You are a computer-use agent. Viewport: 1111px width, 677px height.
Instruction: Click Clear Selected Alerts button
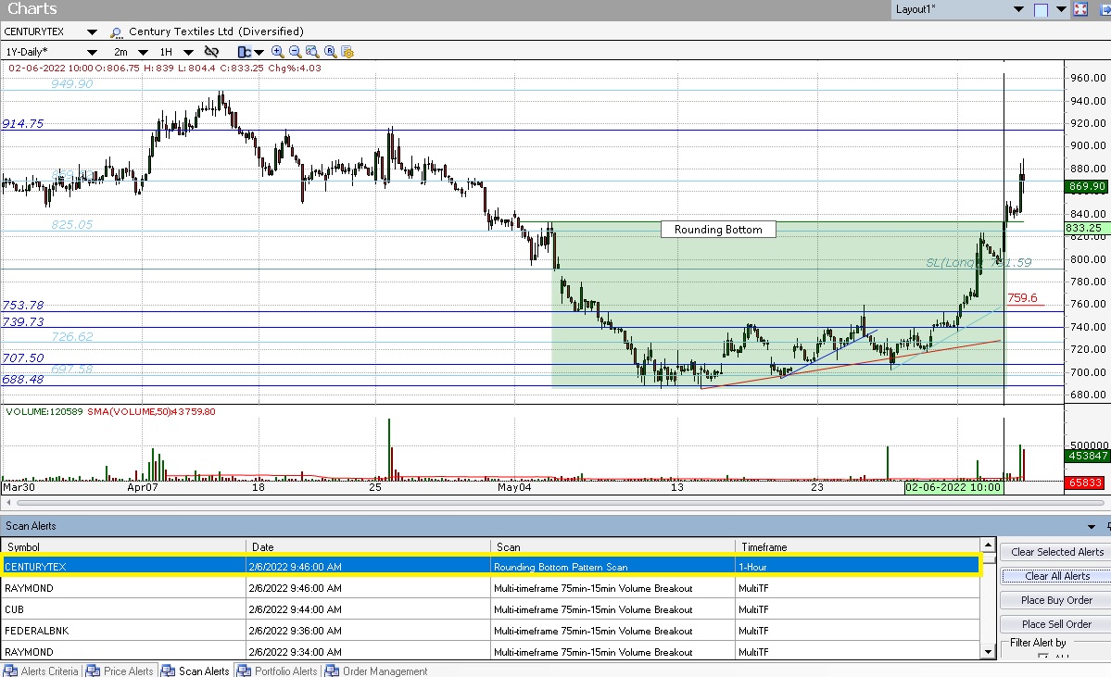coord(1056,552)
